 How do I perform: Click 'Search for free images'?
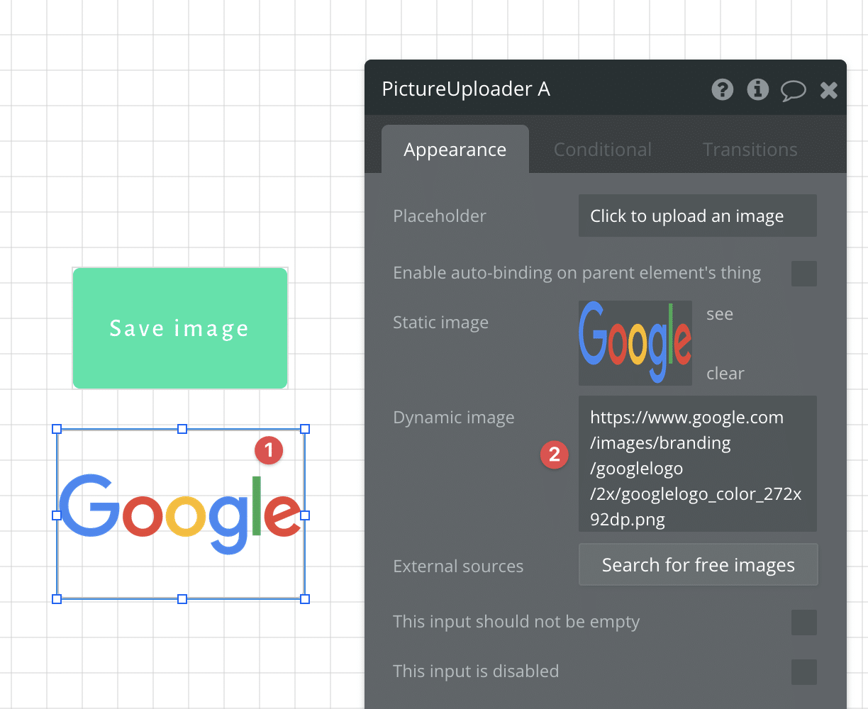(x=698, y=564)
